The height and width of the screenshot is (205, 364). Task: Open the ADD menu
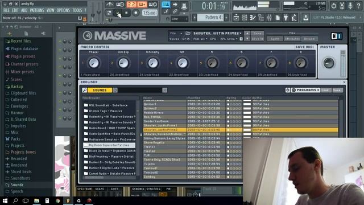click(x=24, y=10)
